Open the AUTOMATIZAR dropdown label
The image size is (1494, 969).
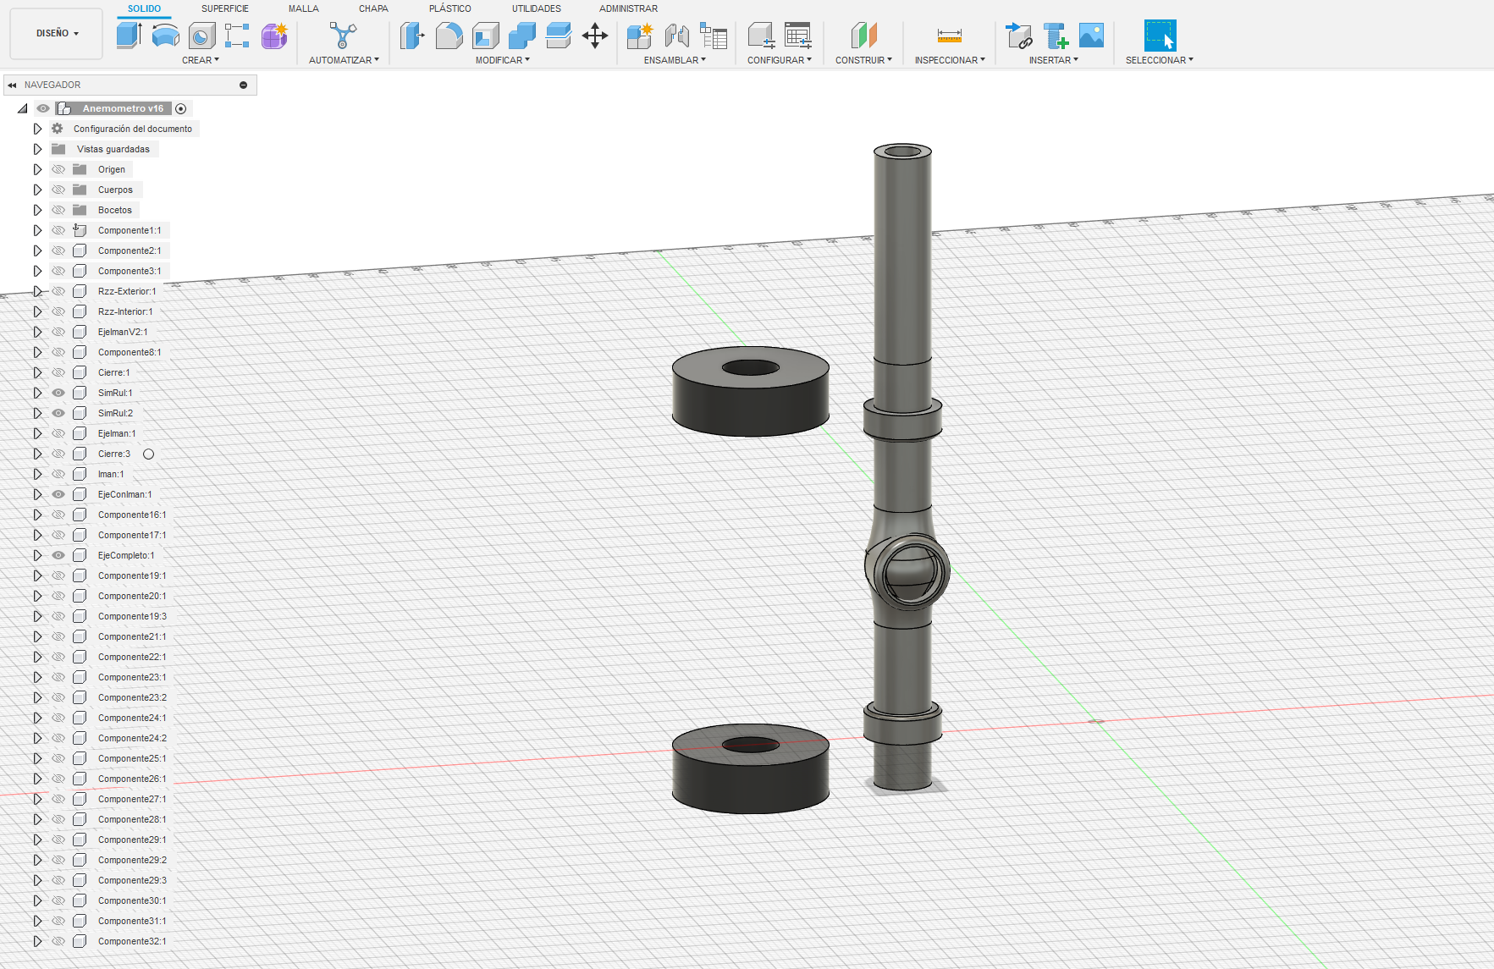pyautogui.click(x=344, y=60)
